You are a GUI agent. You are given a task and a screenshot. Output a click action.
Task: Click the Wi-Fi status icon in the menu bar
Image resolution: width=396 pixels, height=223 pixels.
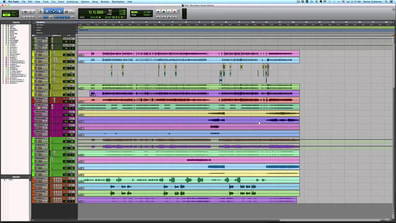(x=325, y=2)
